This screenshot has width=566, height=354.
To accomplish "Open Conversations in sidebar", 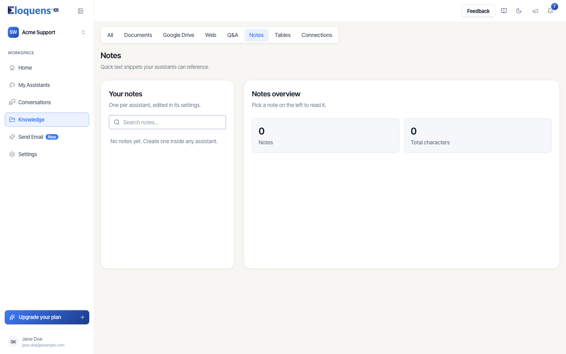I will [x=47, y=102].
